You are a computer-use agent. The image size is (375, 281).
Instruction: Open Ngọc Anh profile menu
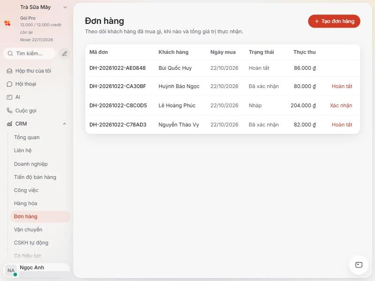(32, 267)
